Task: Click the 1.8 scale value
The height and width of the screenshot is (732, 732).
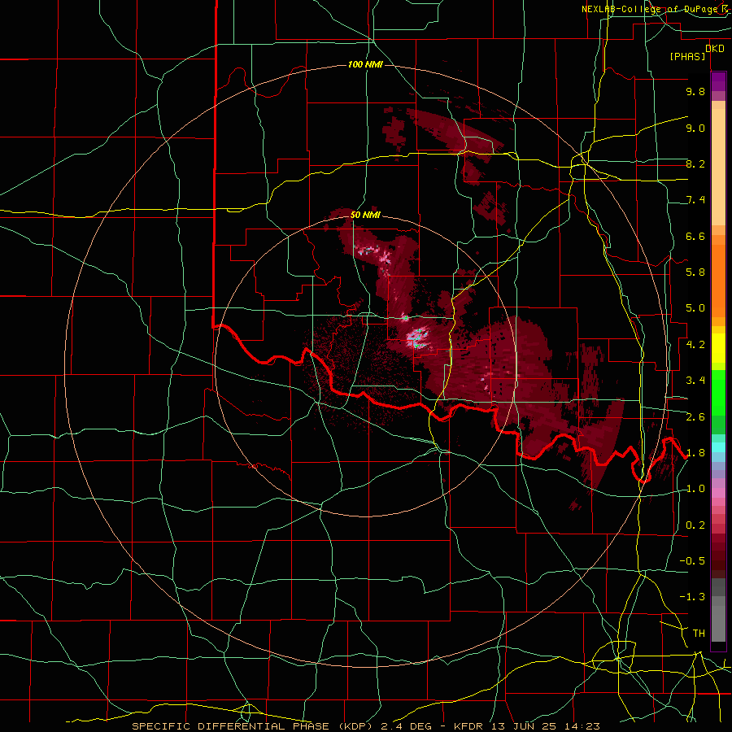Action: click(695, 453)
